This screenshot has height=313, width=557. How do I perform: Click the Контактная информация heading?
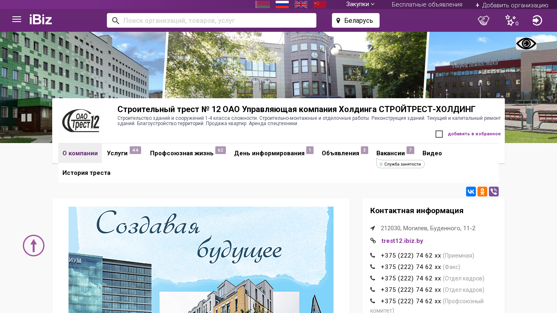[417, 211]
